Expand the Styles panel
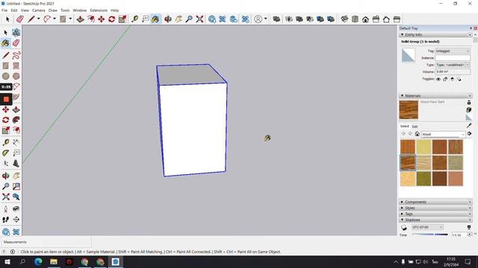Viewport: 478px width, 268px height. tap(435, 208)
